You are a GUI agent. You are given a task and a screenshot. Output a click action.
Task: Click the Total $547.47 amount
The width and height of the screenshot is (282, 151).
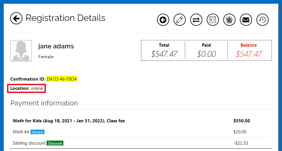164,54
